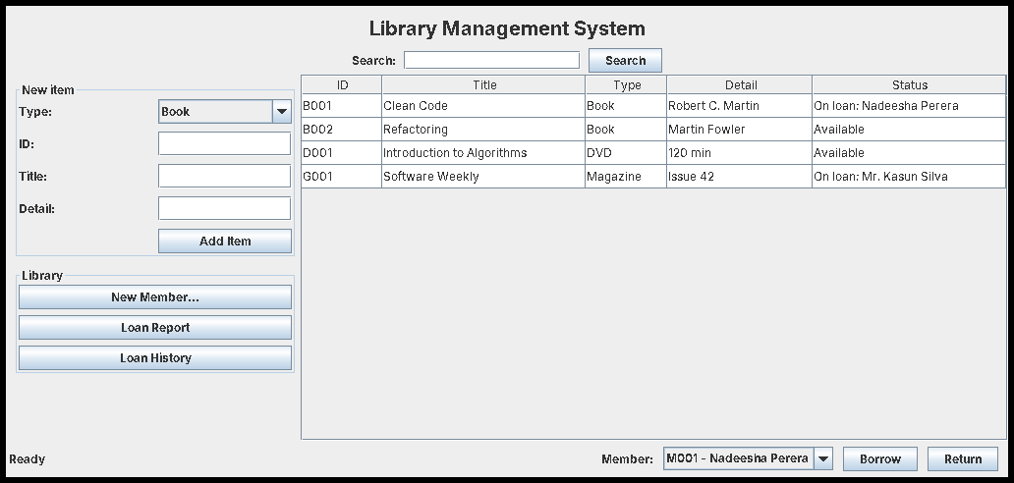Select the DVD type cell

click(x=626, y=153)
